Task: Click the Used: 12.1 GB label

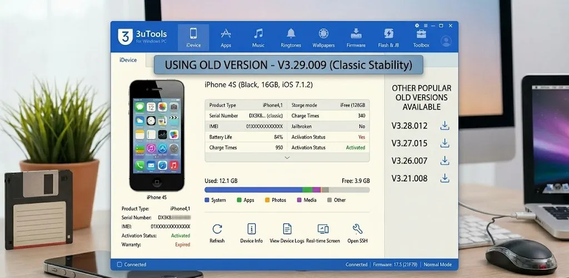Action: tap(221, 181)
